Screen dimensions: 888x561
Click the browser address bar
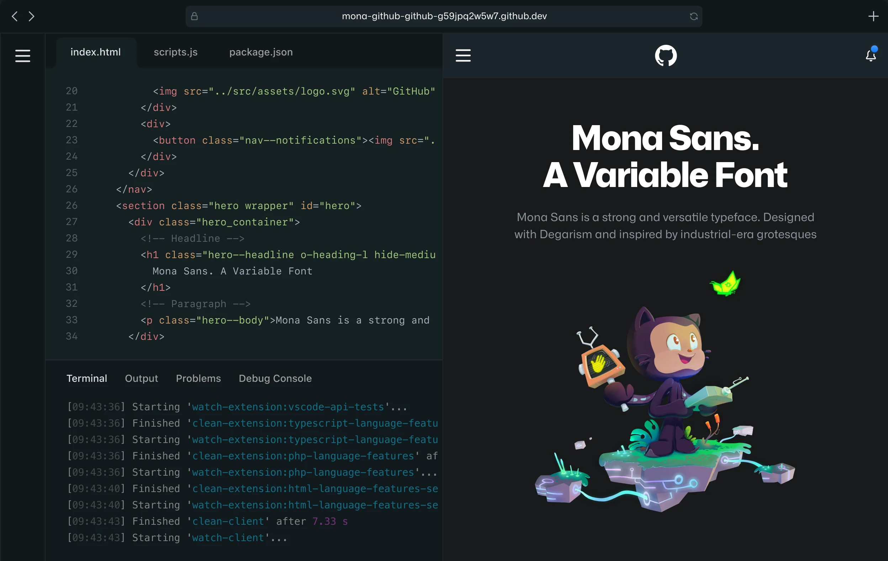pos(444,16)
